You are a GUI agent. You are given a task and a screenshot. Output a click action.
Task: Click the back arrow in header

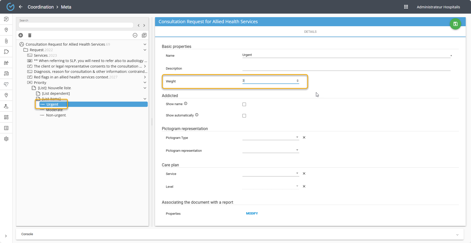pos(21,7)
